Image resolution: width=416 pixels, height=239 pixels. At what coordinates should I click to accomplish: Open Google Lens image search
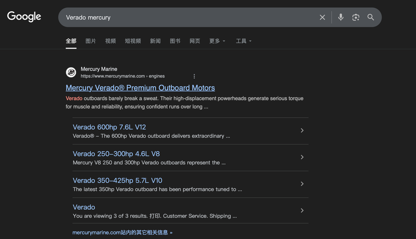356,17
